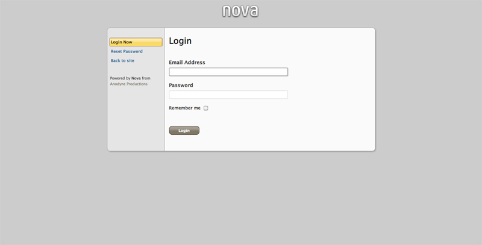Click the bold Nova link in the footer credit
This screenshot has width=482, height=245.
pyautogui.click(x=136, y=78)
